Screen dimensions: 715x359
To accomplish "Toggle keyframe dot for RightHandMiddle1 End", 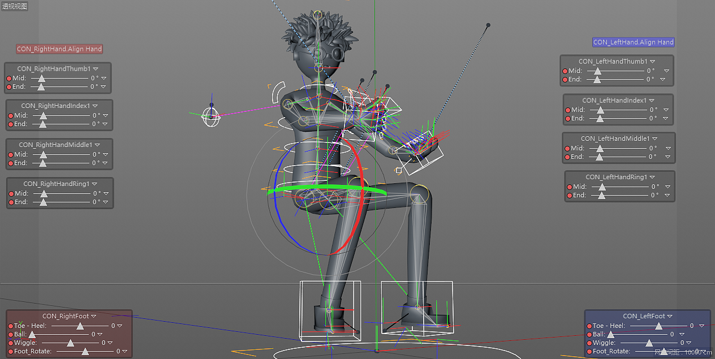I will tap(11, 163).
